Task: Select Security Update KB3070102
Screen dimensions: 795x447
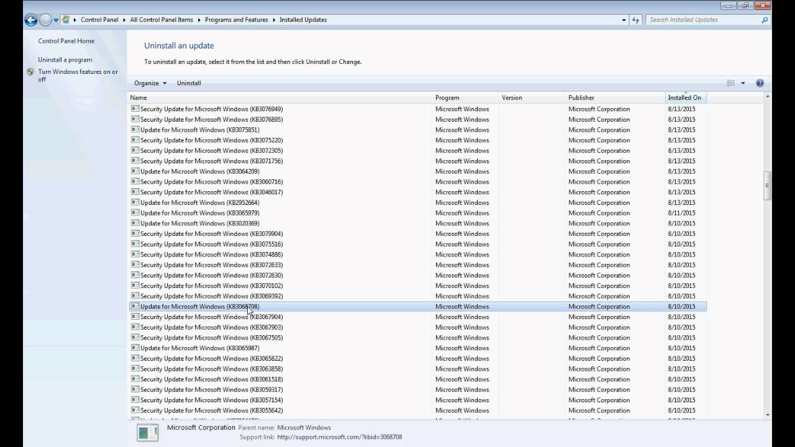Action: pyautogui.click(x=417, y=286)
